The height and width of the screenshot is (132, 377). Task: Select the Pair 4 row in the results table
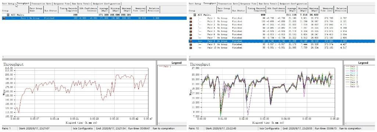268,28
